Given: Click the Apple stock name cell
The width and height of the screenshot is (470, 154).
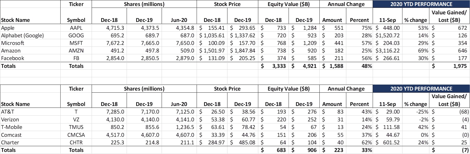Looking at the screenshot, I should (x=8, y=28).
